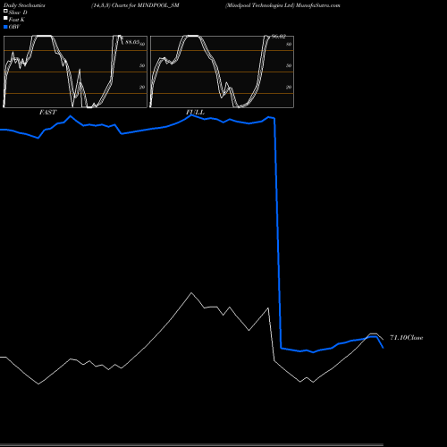Click the 'FULL' label under chart
This screenshot has height=447, width=447.
coord(195,112)
